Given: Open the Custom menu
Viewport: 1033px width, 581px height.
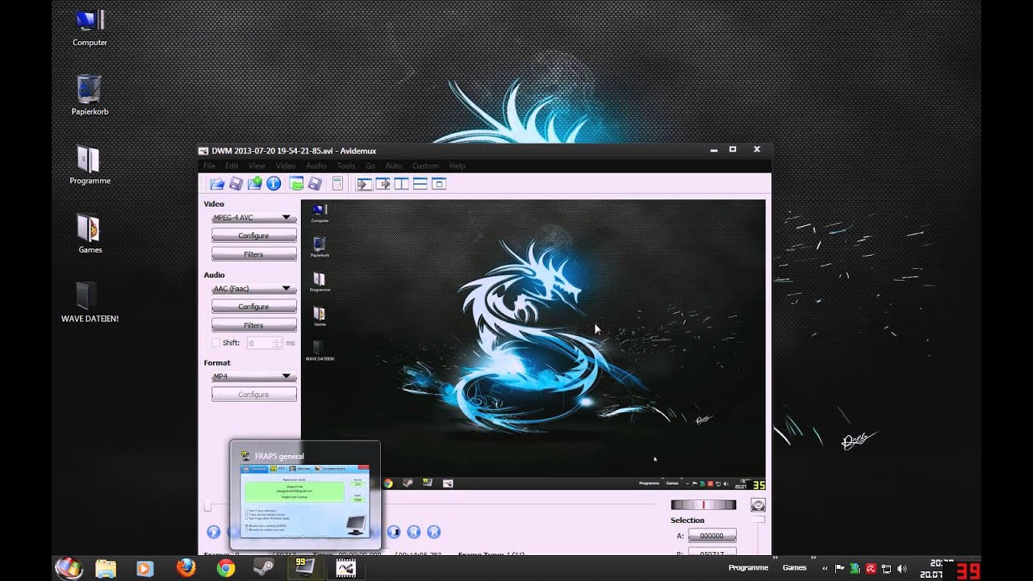Looking at the screenshot, I should coord(425,166).
